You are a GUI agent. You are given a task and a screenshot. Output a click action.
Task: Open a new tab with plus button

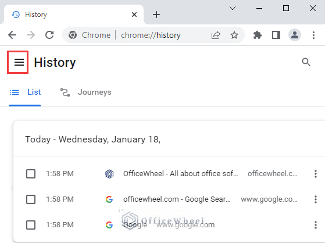click(x=156, y=15)
